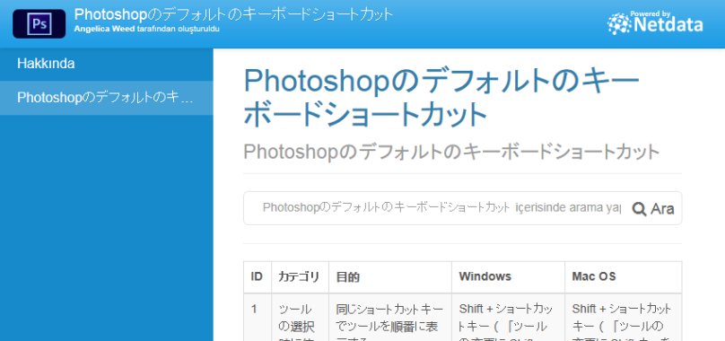This screenshot has width=725, height=341.
Task: Click the 同じショートカットキー purpose cell
Action: click(390, 318)
